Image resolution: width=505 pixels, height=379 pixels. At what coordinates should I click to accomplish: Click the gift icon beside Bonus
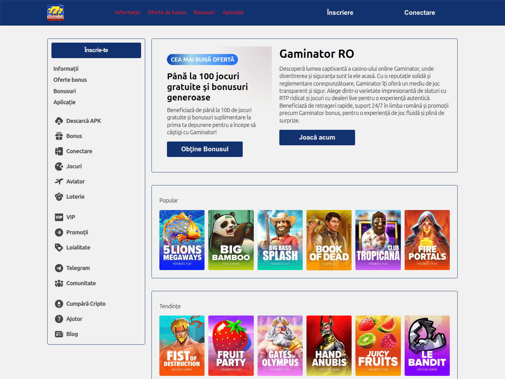59,136
